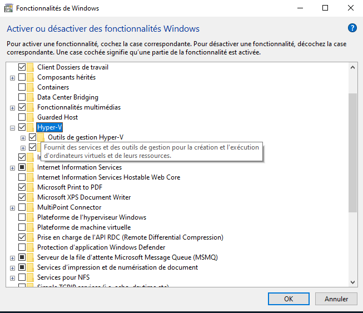The width and height of the screenshot is (363, 313).
Task: Enable the MultiPoint Connector checkbox
Action: [x=22, y=207]
